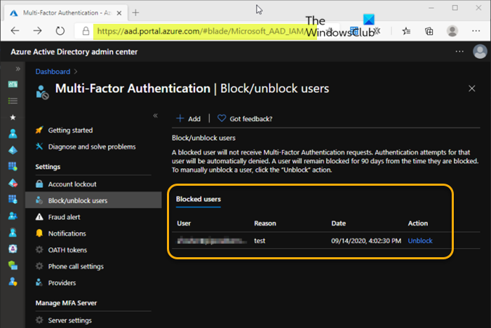Open the Users icon below Favorites star
Screen dimensions: 491x328
click(13, 134)
